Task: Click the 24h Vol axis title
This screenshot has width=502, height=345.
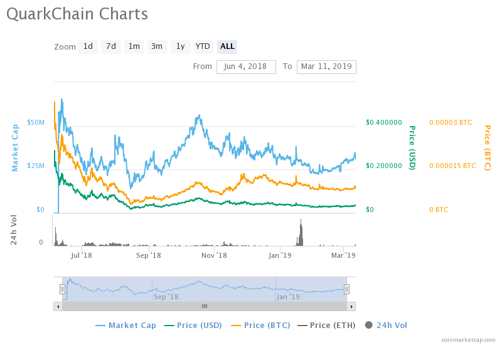Action: pyautogui.click(x=13, y=230)
